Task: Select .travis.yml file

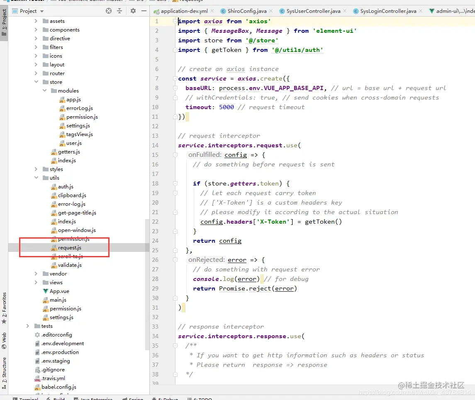Action: tap(53, 378)
